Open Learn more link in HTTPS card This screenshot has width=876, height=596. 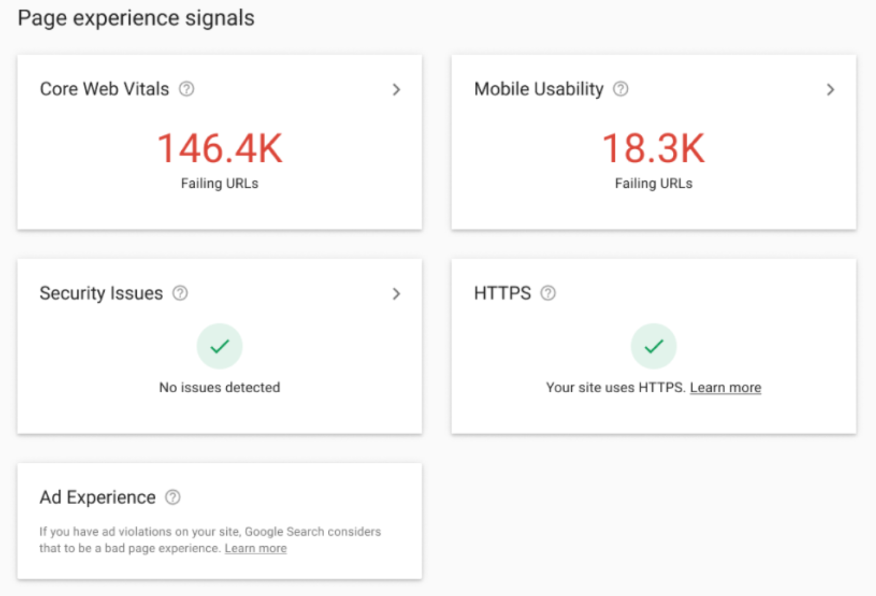725,388
